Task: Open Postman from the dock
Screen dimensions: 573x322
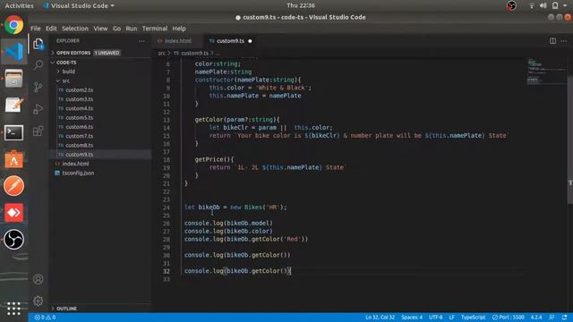Action: pyautogui.click(x=14, y=186)
